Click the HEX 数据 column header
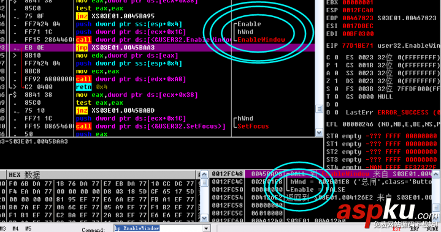441x232 pixels. coord(102,175)
